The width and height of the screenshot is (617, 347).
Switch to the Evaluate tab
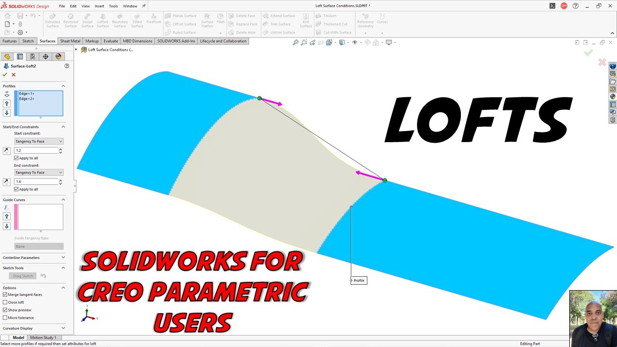click(x=111, y=41)
